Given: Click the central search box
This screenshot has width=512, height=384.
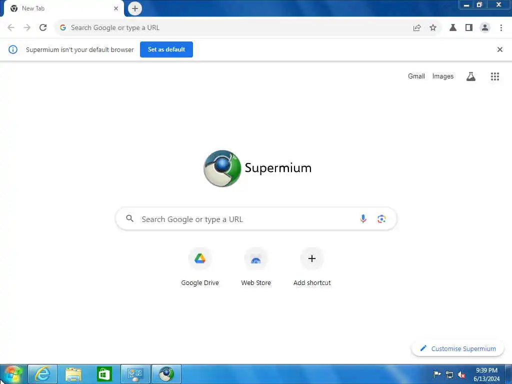Looking at the screenshot, I should click(256, 219).
